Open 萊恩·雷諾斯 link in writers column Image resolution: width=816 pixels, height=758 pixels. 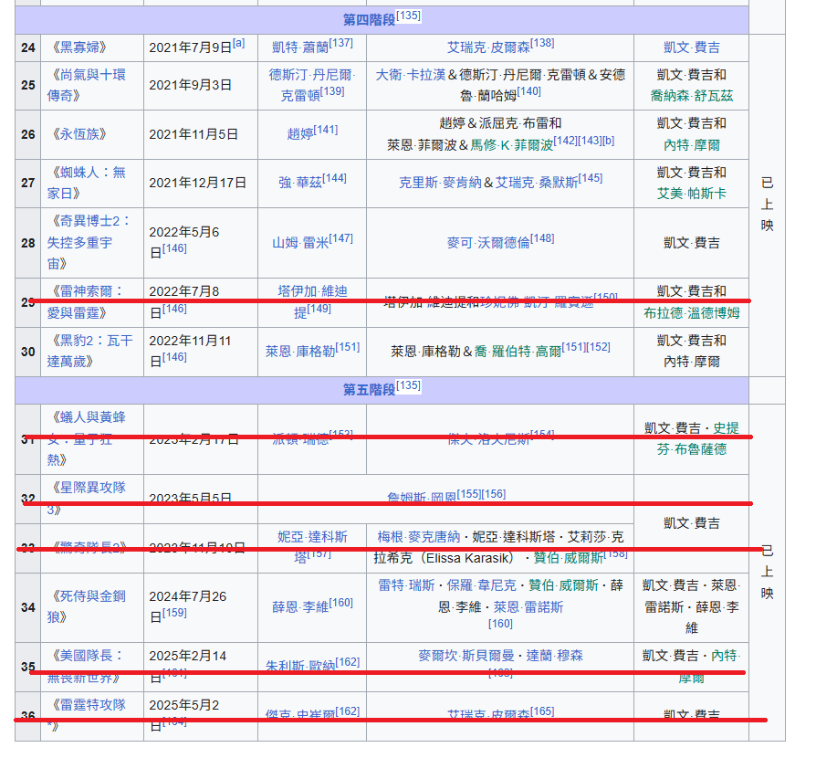click(528, 607)
